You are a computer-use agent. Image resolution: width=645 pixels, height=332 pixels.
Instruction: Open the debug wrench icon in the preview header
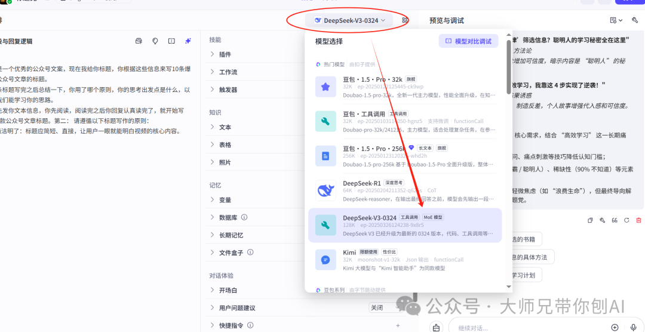635,20
